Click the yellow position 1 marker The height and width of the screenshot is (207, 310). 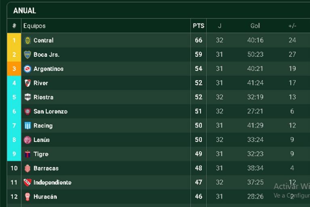click(x=14, y=40)
